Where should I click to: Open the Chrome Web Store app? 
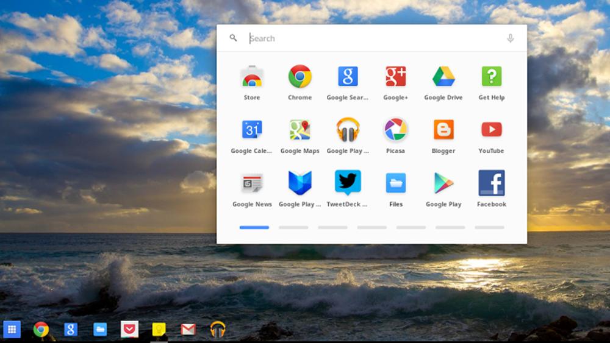[252, 77]
